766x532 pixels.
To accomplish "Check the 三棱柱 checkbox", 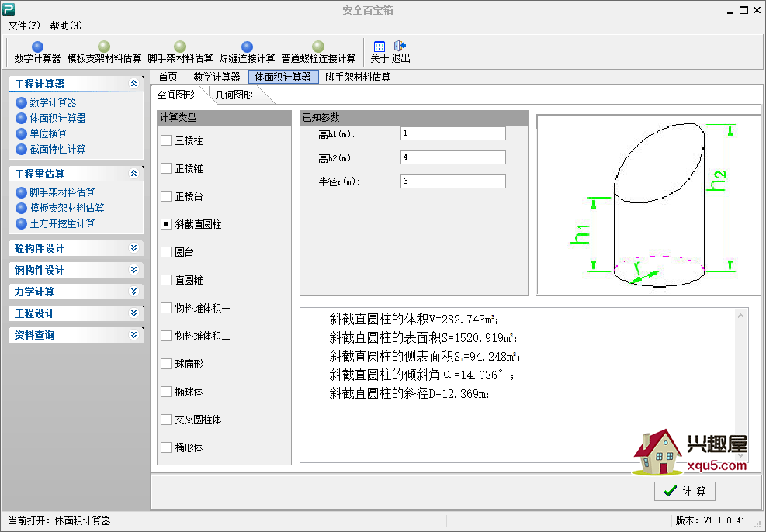I will tap(166, 140).
